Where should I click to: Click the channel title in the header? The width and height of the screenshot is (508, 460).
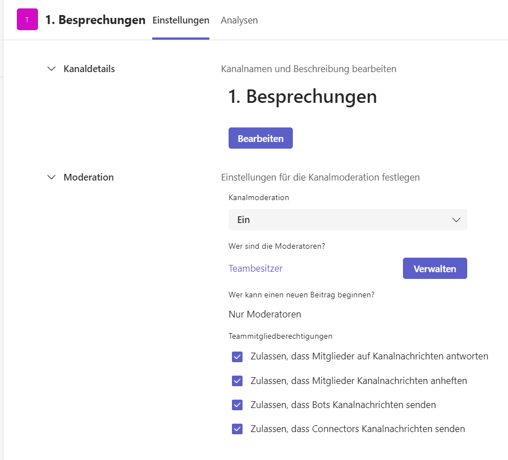[x=95, y=20]
